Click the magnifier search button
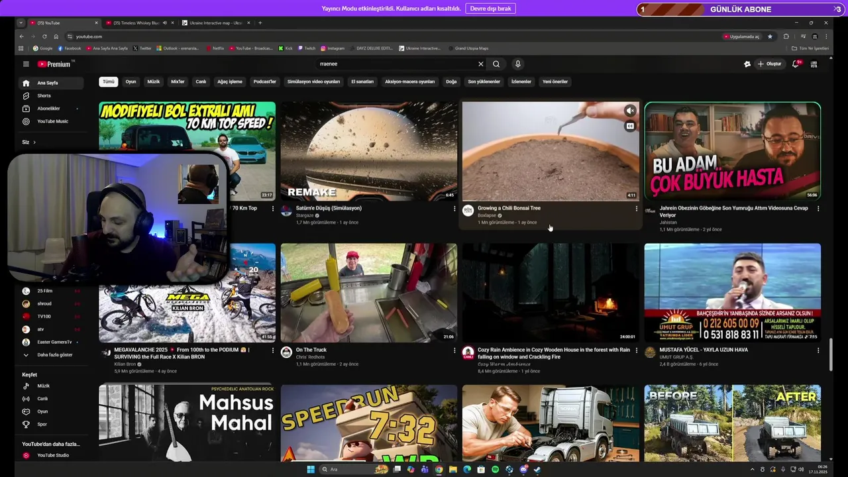 point(496,64)
